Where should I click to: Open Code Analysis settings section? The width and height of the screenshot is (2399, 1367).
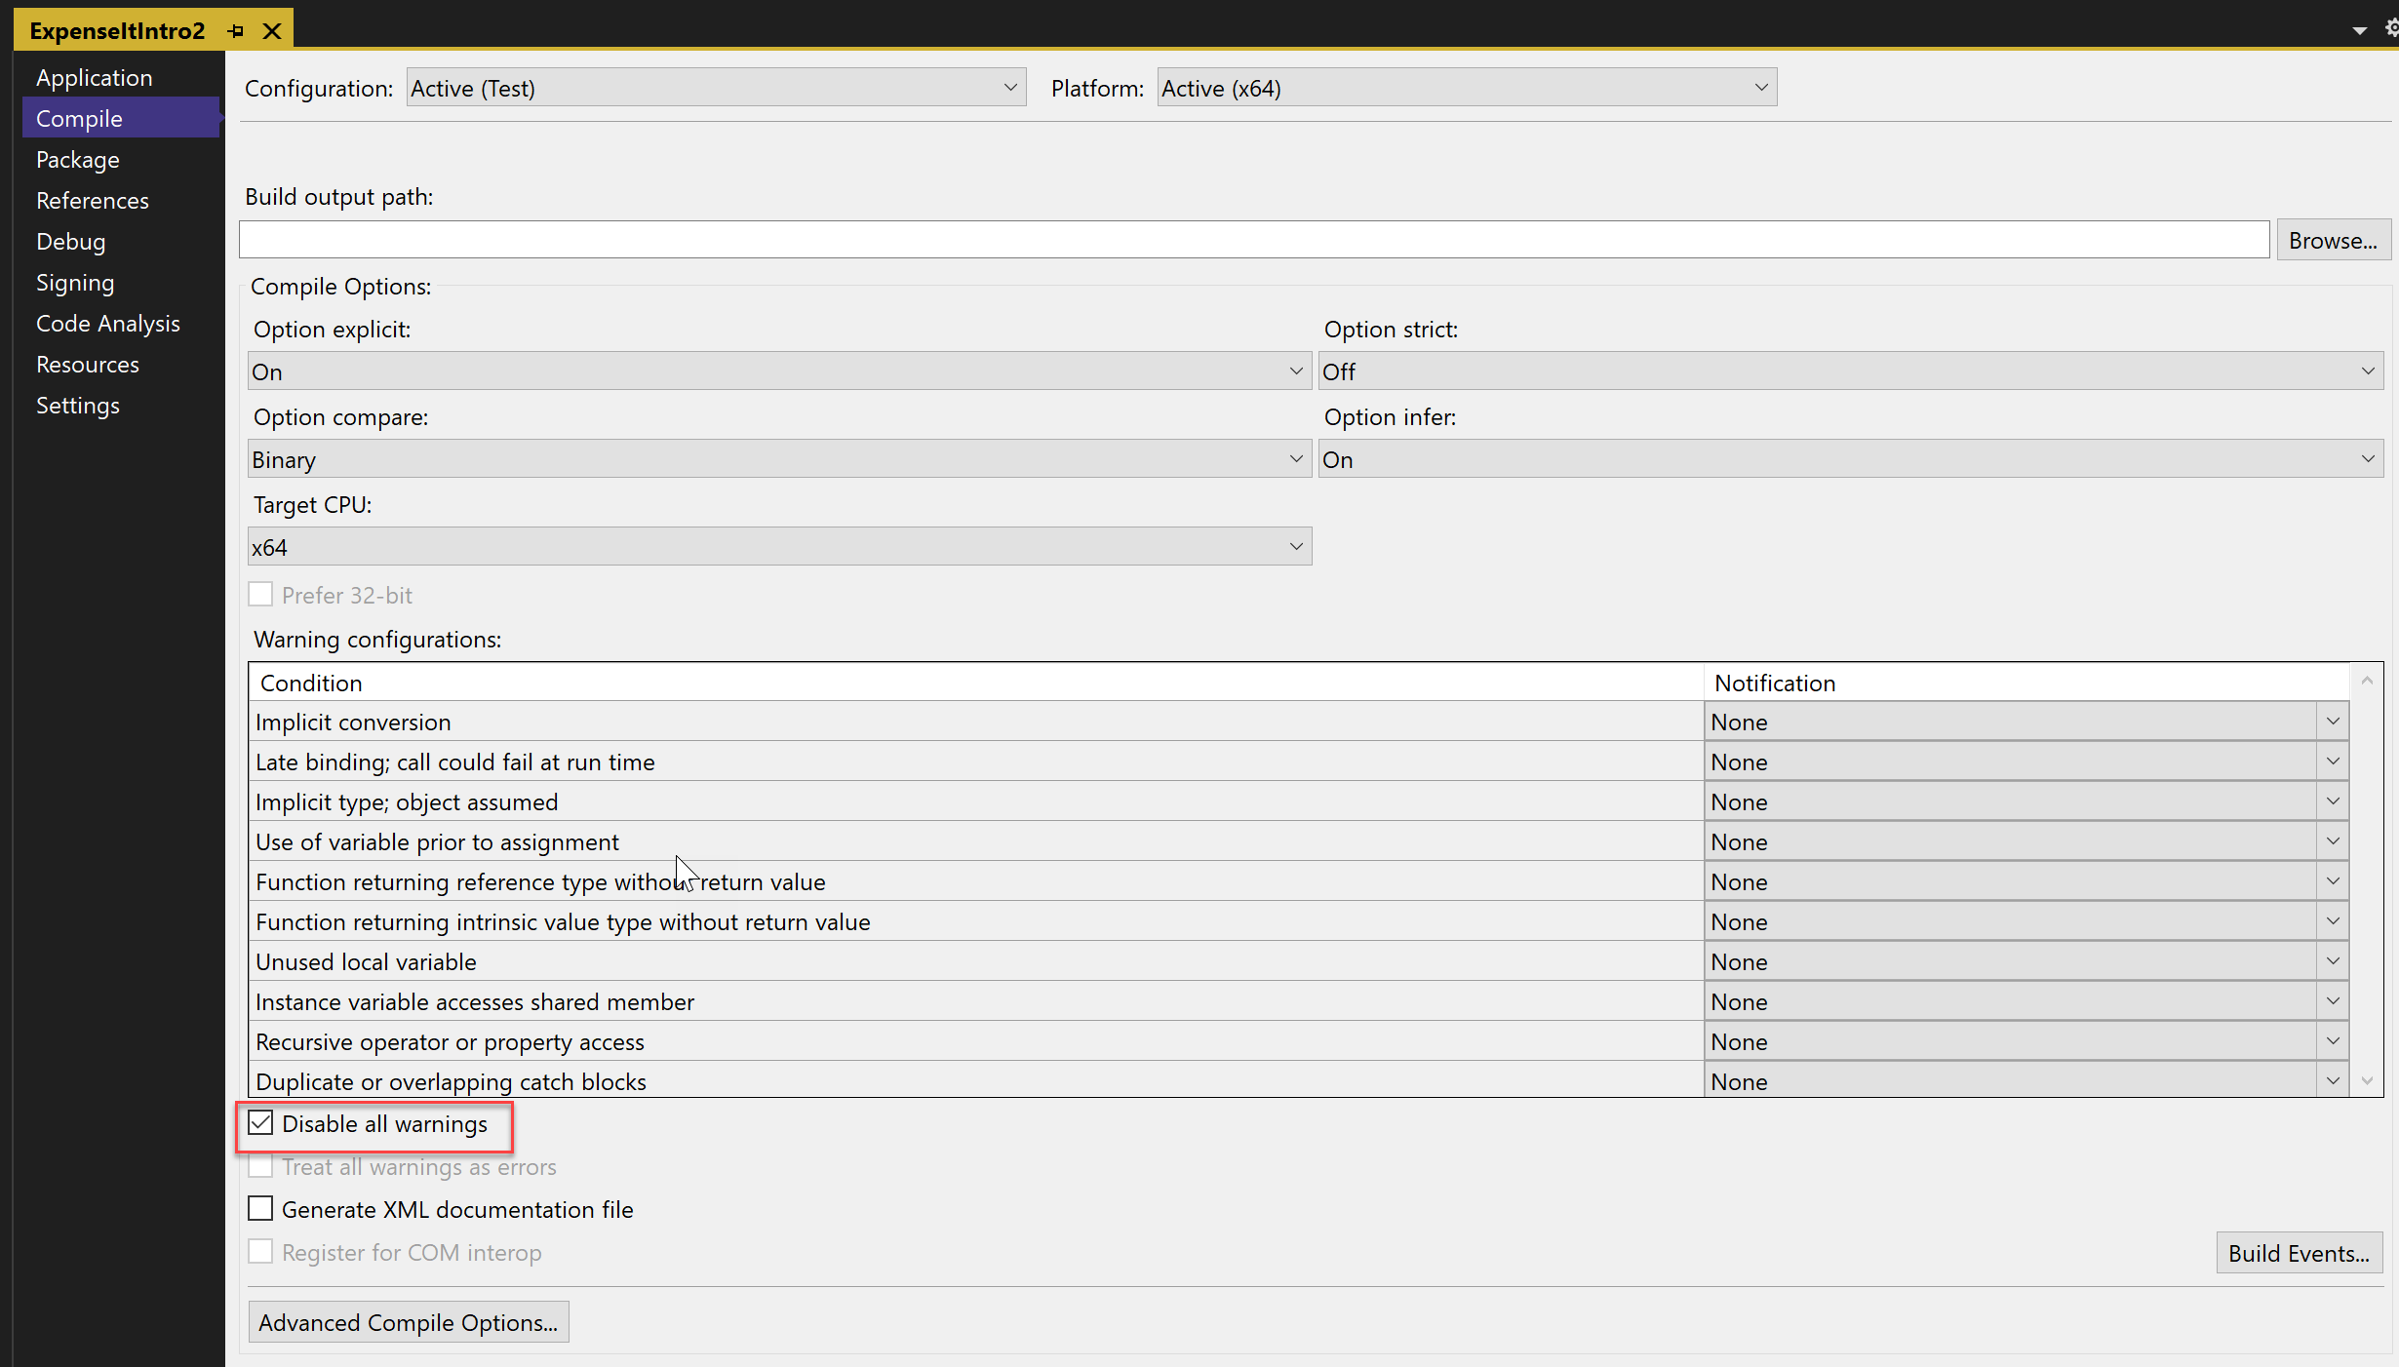[105, 323]
